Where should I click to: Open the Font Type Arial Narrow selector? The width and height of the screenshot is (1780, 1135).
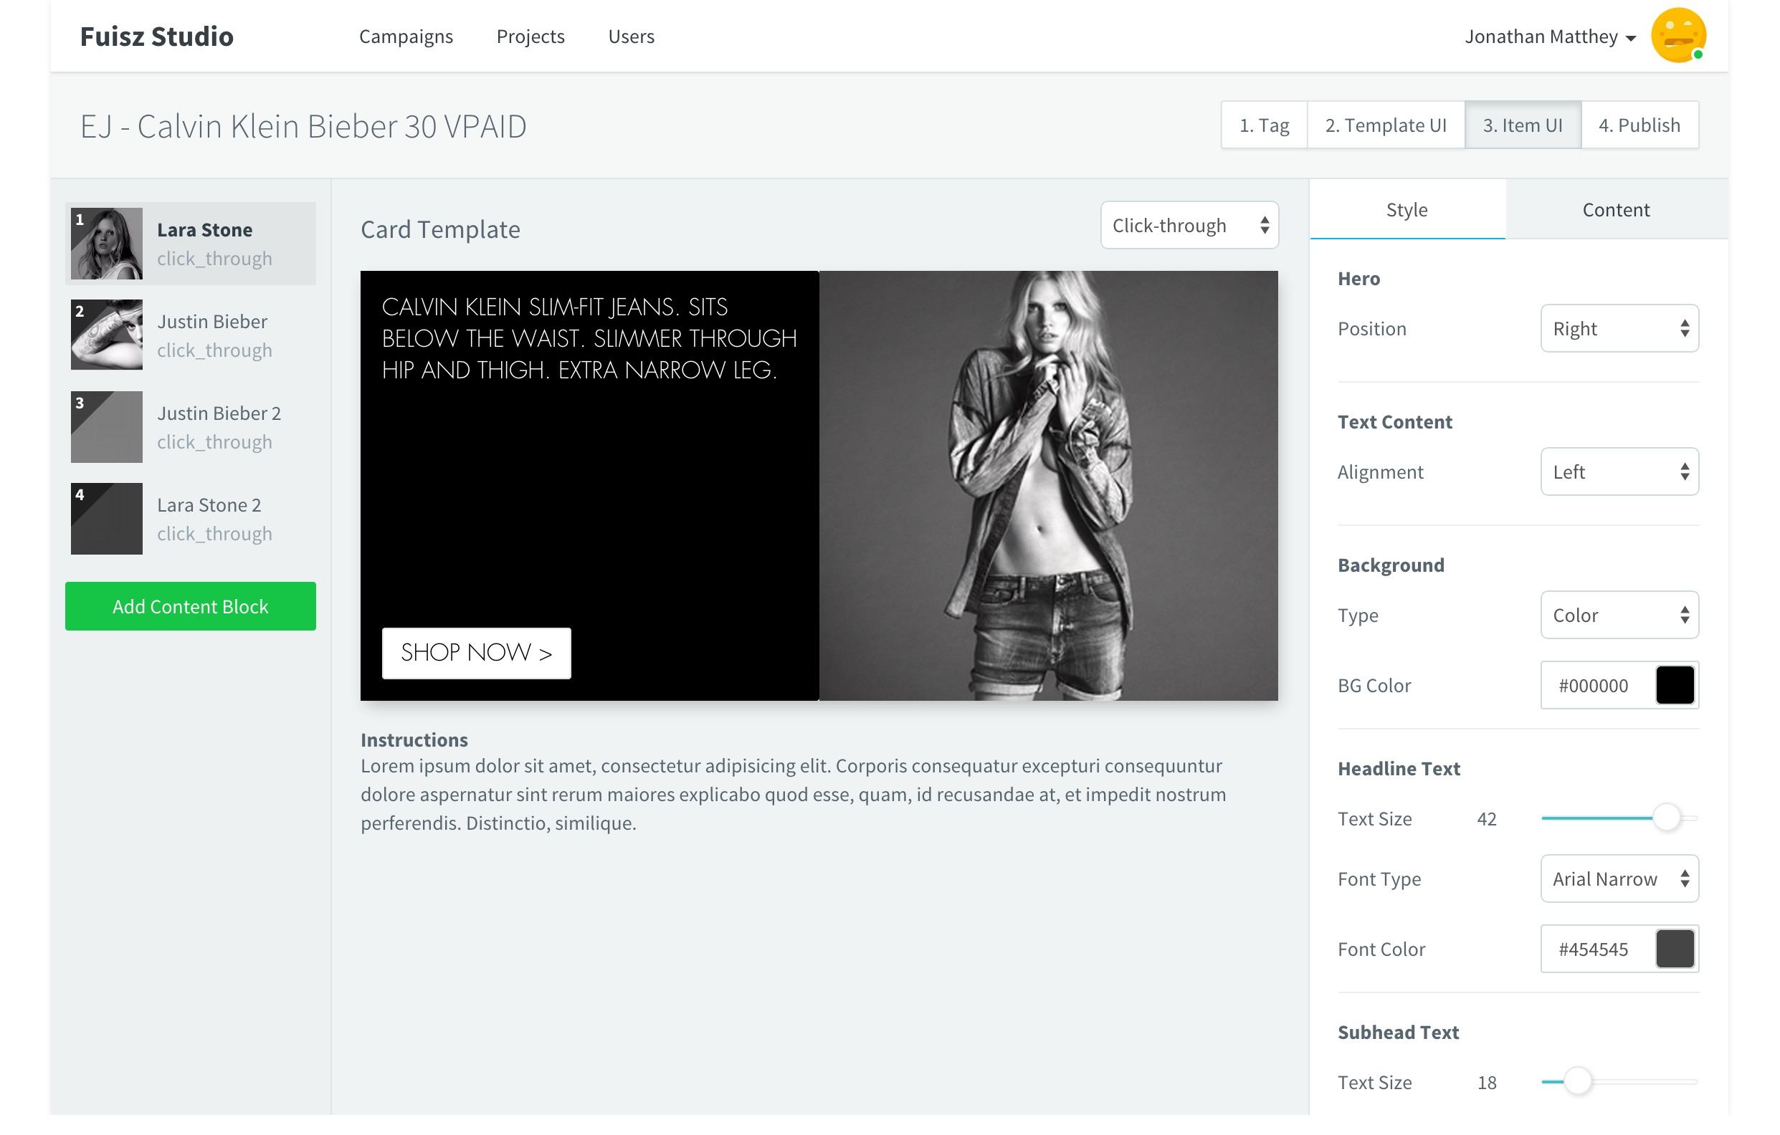1619,878
